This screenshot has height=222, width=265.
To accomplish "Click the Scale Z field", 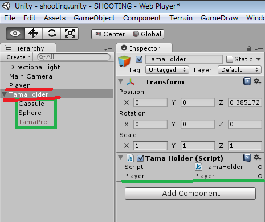I will click(x=245, y=146).
